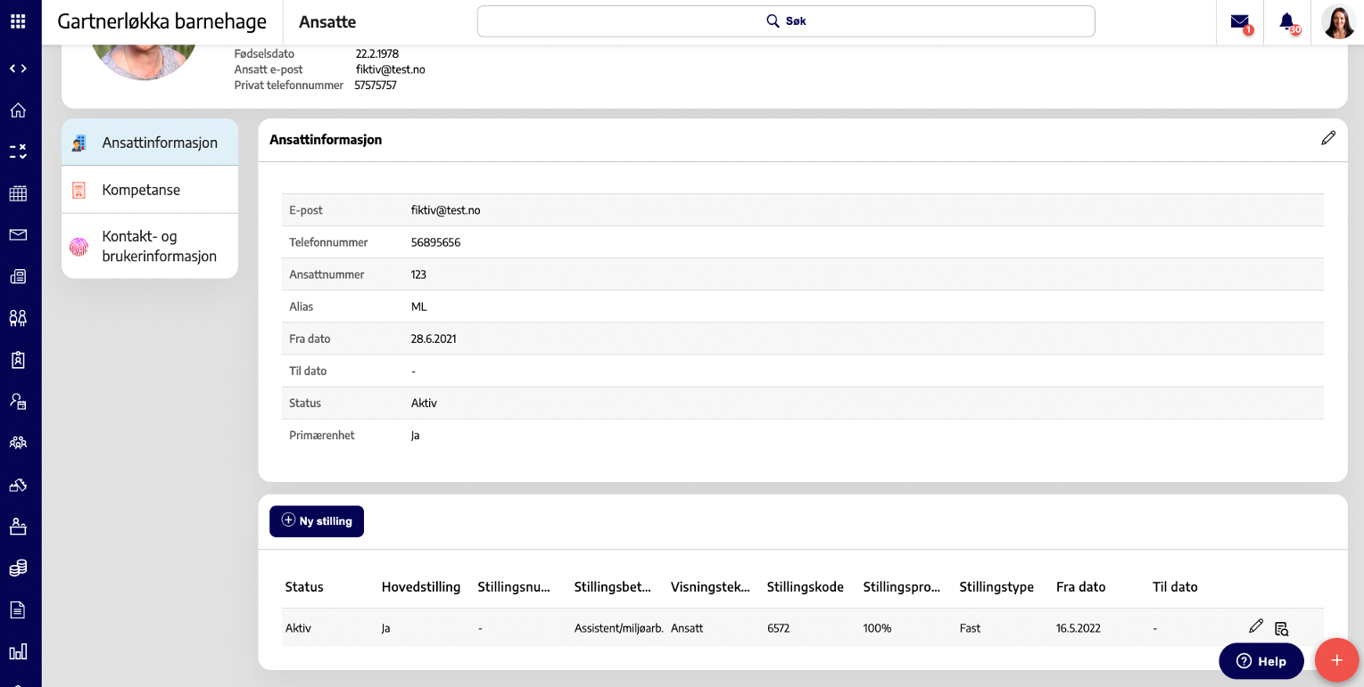Viewport: 1364px width, 687px height.
Task: Open the people group icon in sidebar
Action: coord(18,443)
